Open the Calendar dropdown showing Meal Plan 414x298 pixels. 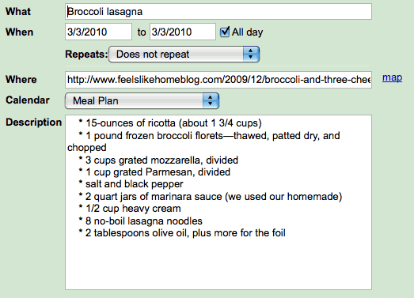[142, 100]
